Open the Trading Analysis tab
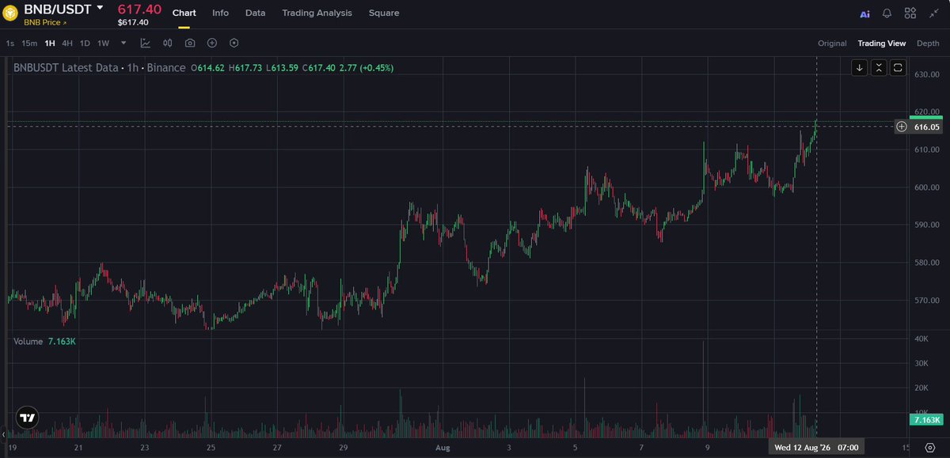950x458 pixels. [x=317, y=13]
